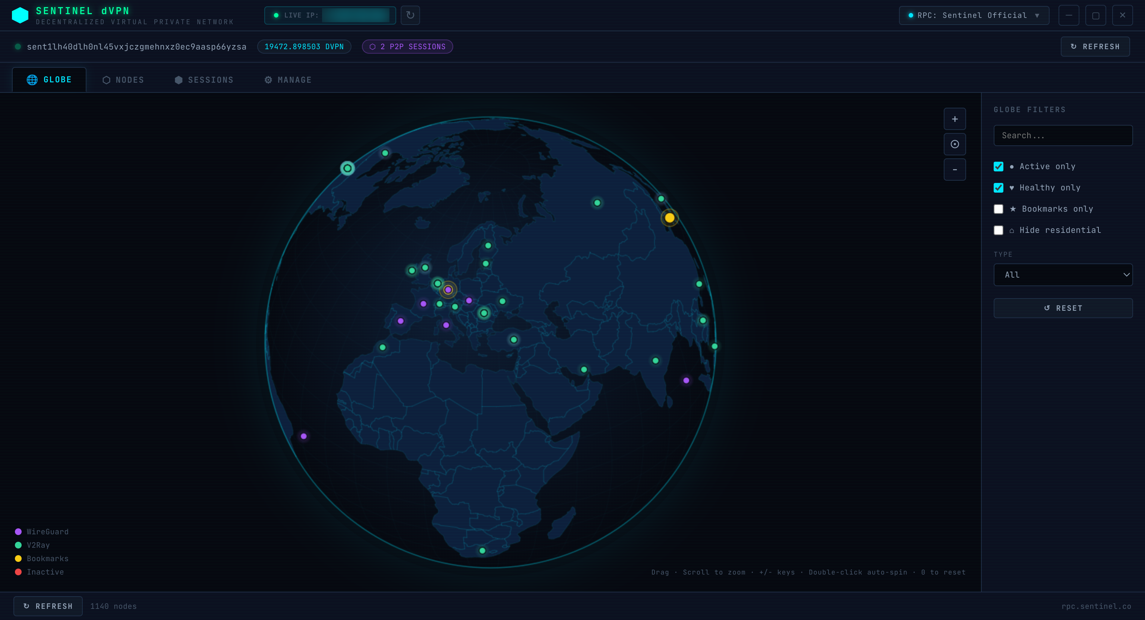Recenter the globe view
The width and height of the screenshot is (1145, 620).
[x=954, y=144]
